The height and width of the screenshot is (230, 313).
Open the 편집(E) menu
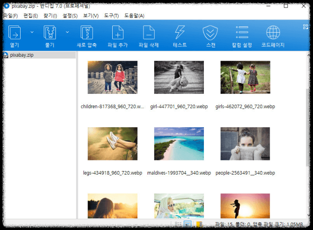[30, 16]
